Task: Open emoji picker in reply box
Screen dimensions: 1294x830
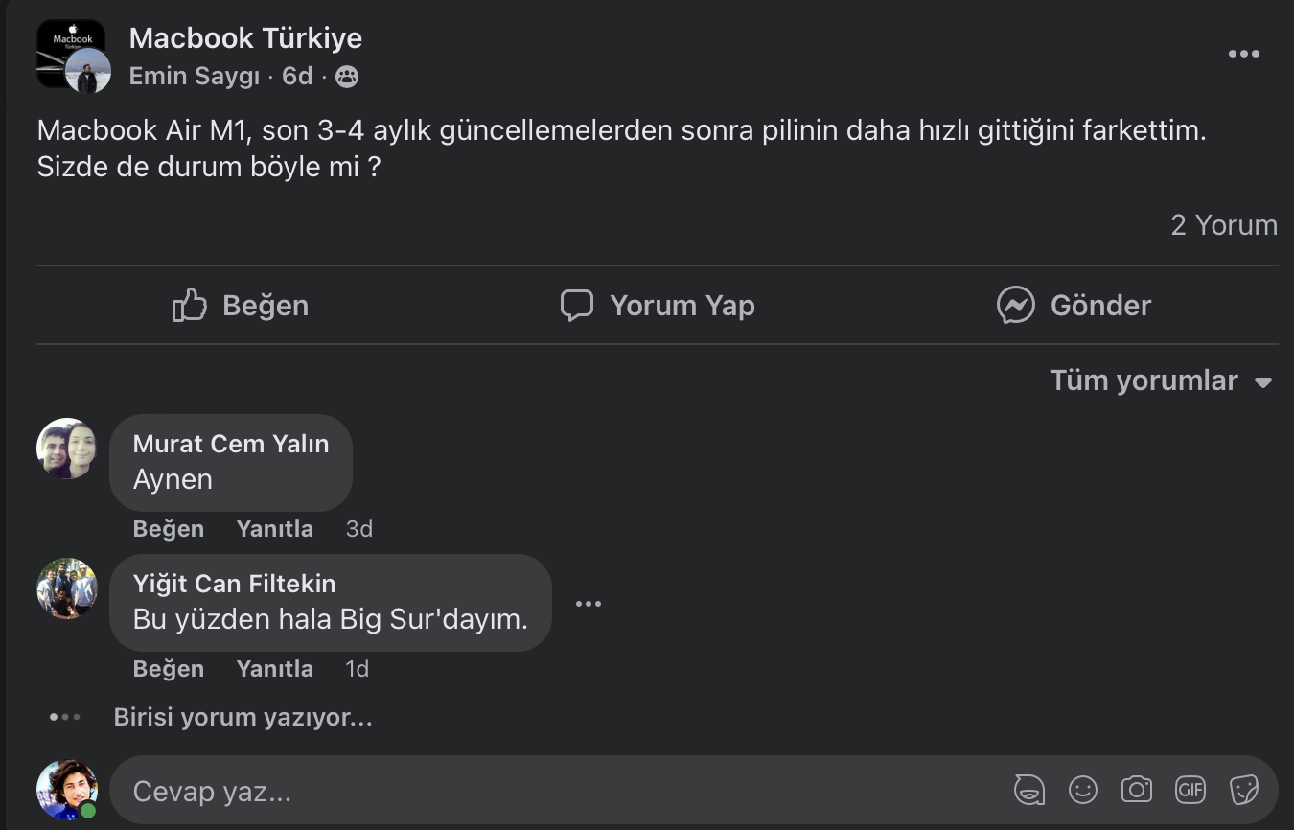Action: point(1083,790)
